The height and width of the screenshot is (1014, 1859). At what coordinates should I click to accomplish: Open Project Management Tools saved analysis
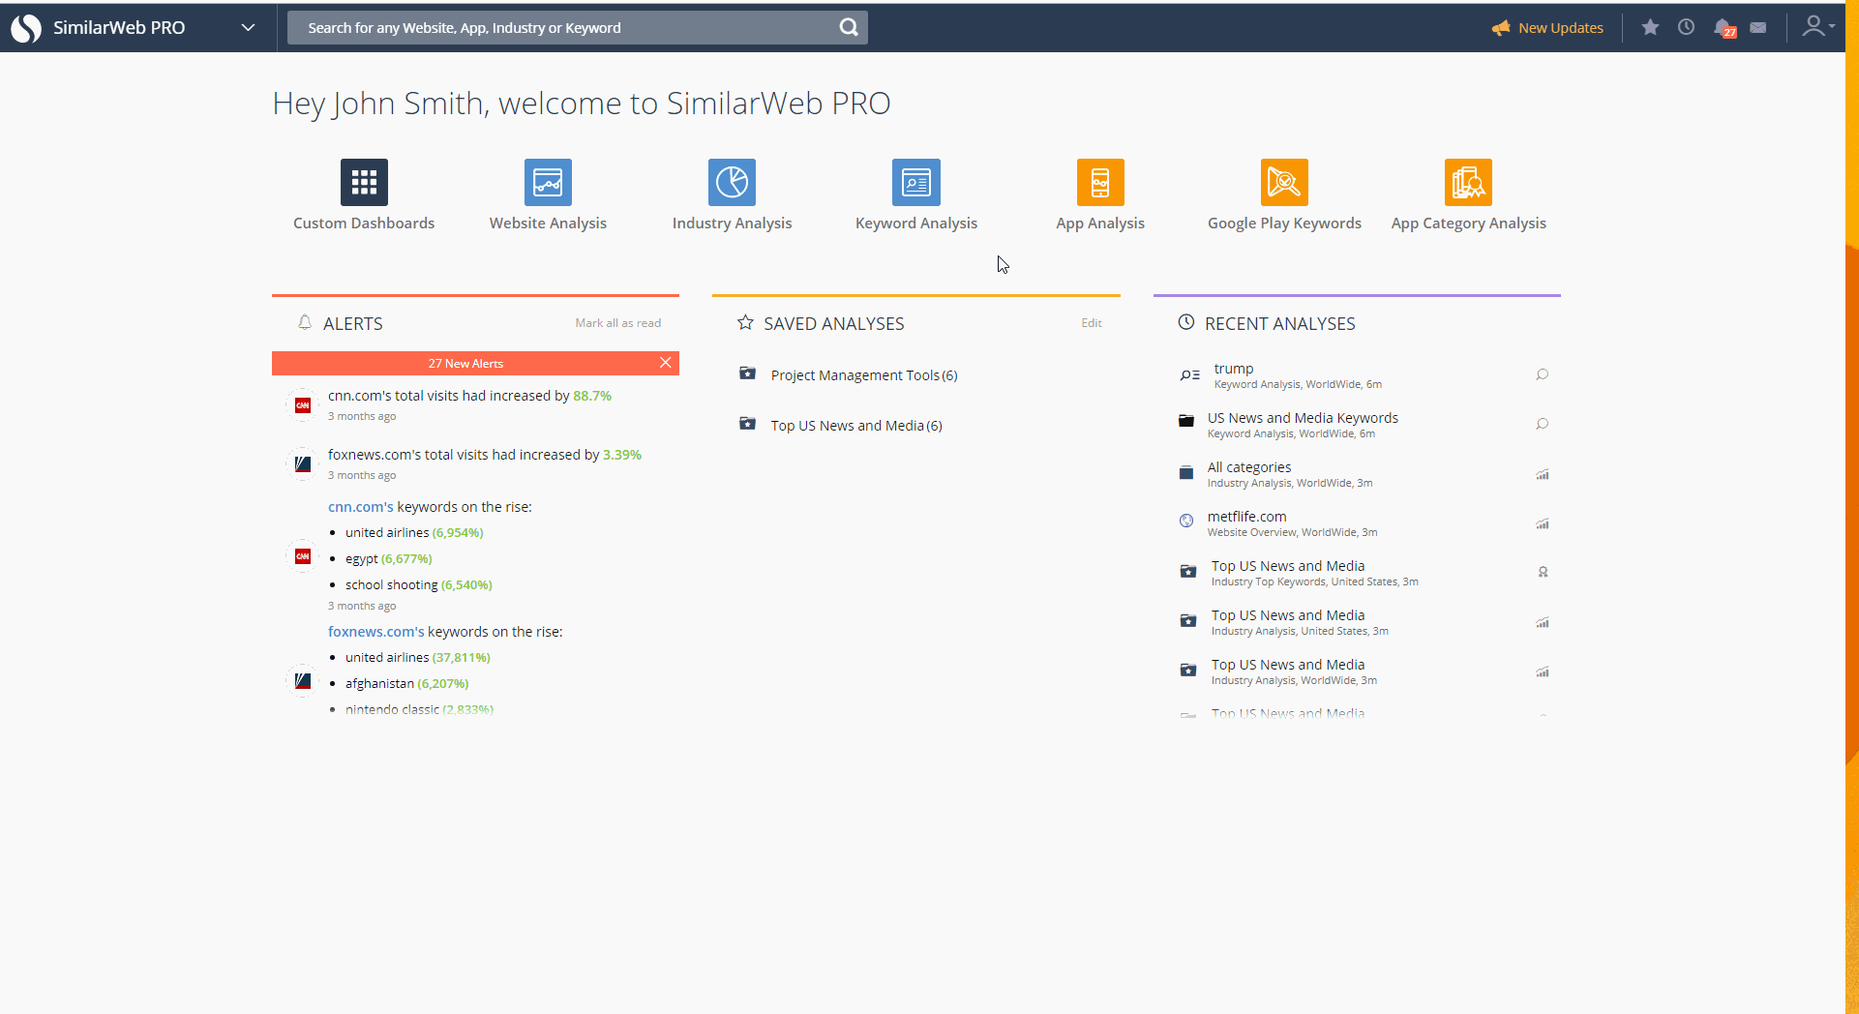point(864,375)
